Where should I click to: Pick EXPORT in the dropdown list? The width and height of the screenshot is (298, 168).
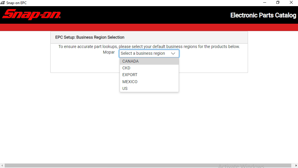click(149, 75)
